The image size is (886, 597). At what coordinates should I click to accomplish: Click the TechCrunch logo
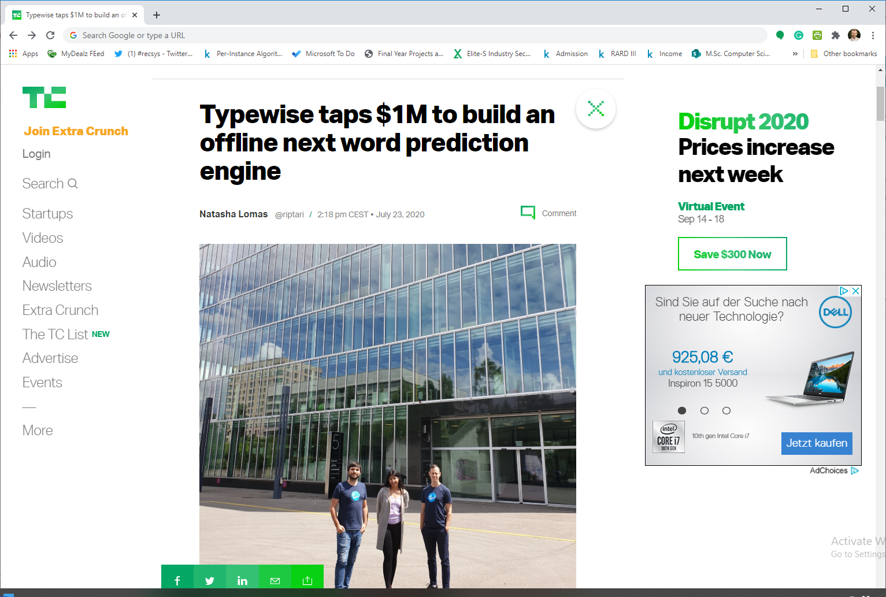pyautogui.click(x=43, y=97)
